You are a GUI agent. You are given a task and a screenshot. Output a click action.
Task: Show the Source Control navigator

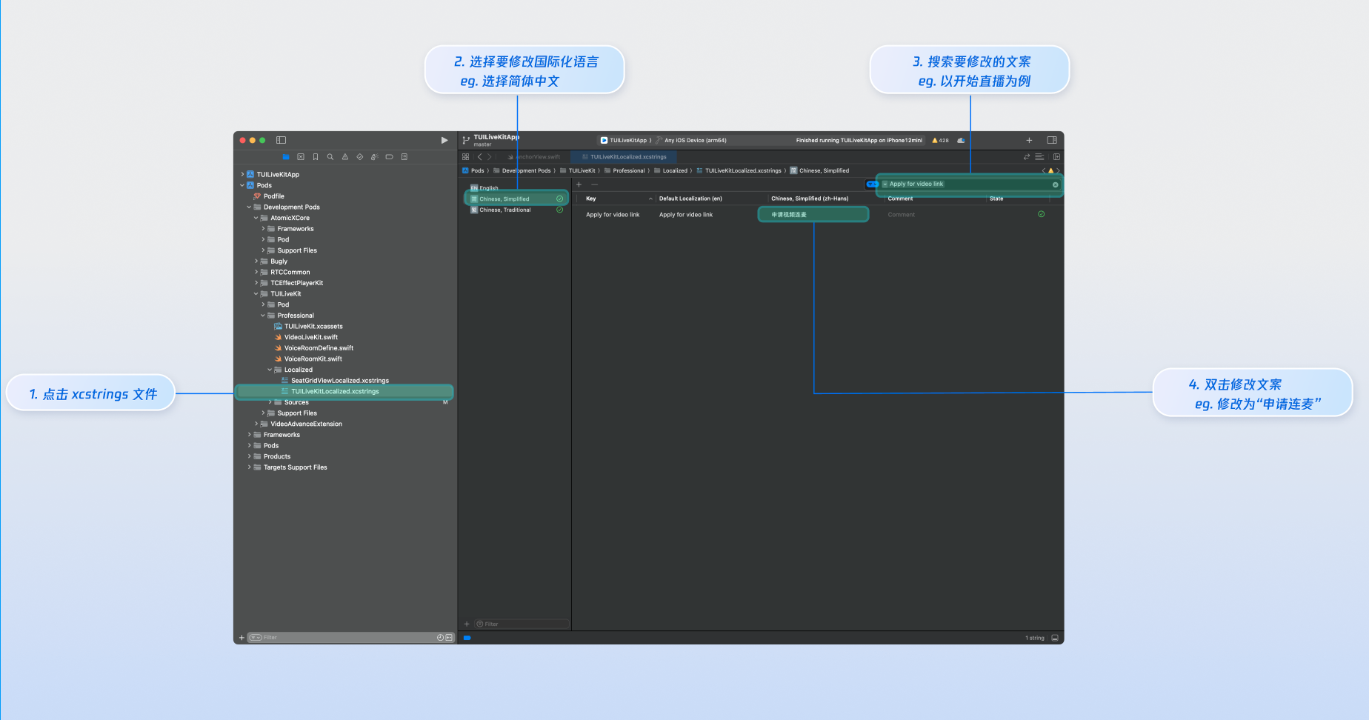[301, 157]
